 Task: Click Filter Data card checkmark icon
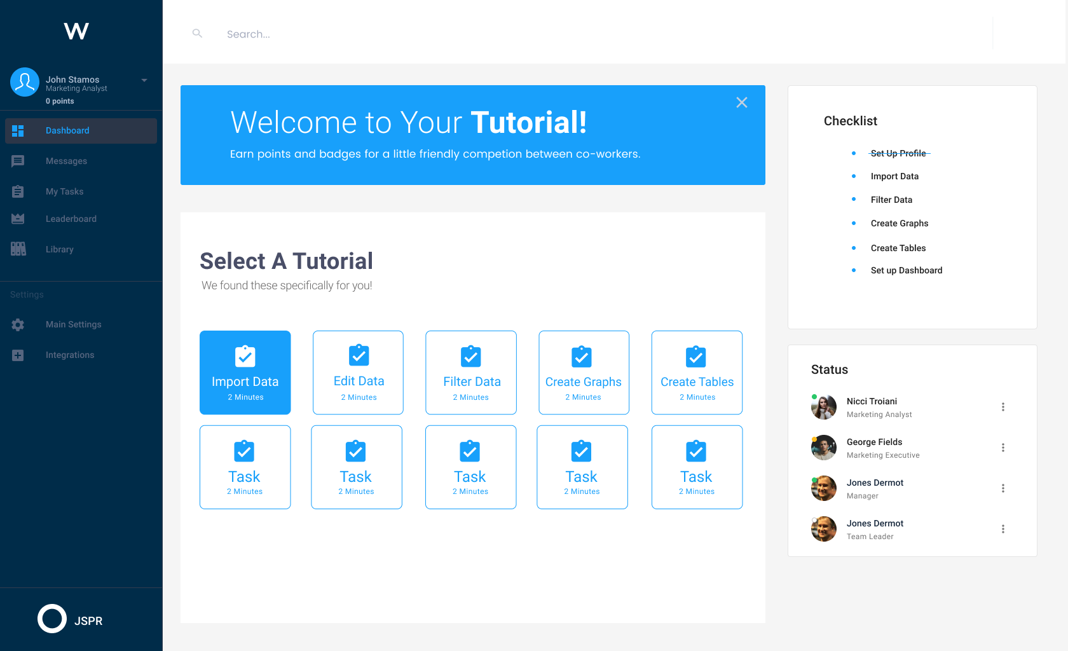(x=471, y=356)
